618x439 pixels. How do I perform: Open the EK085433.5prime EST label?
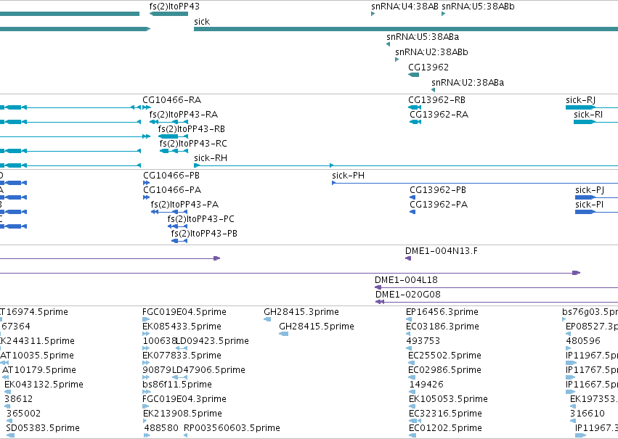[x=182, y=327]
